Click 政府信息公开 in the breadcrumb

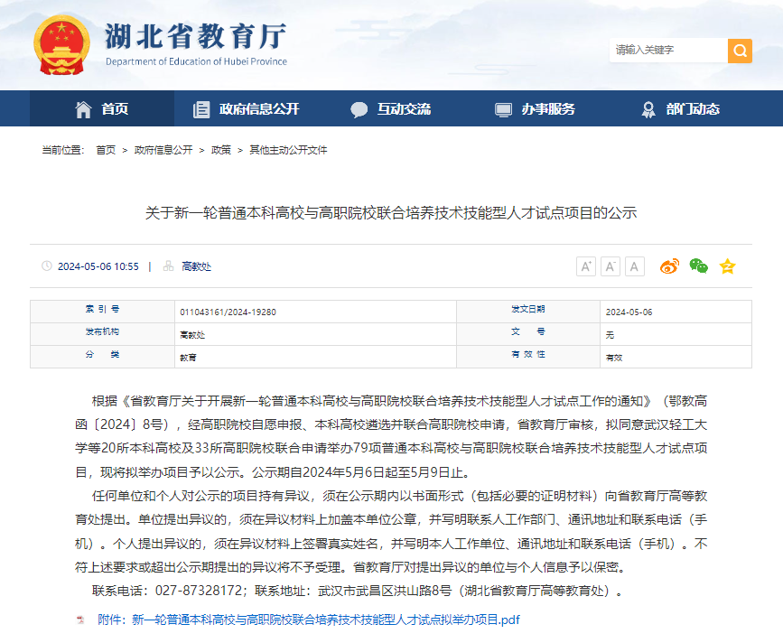(x=163, y=150)
